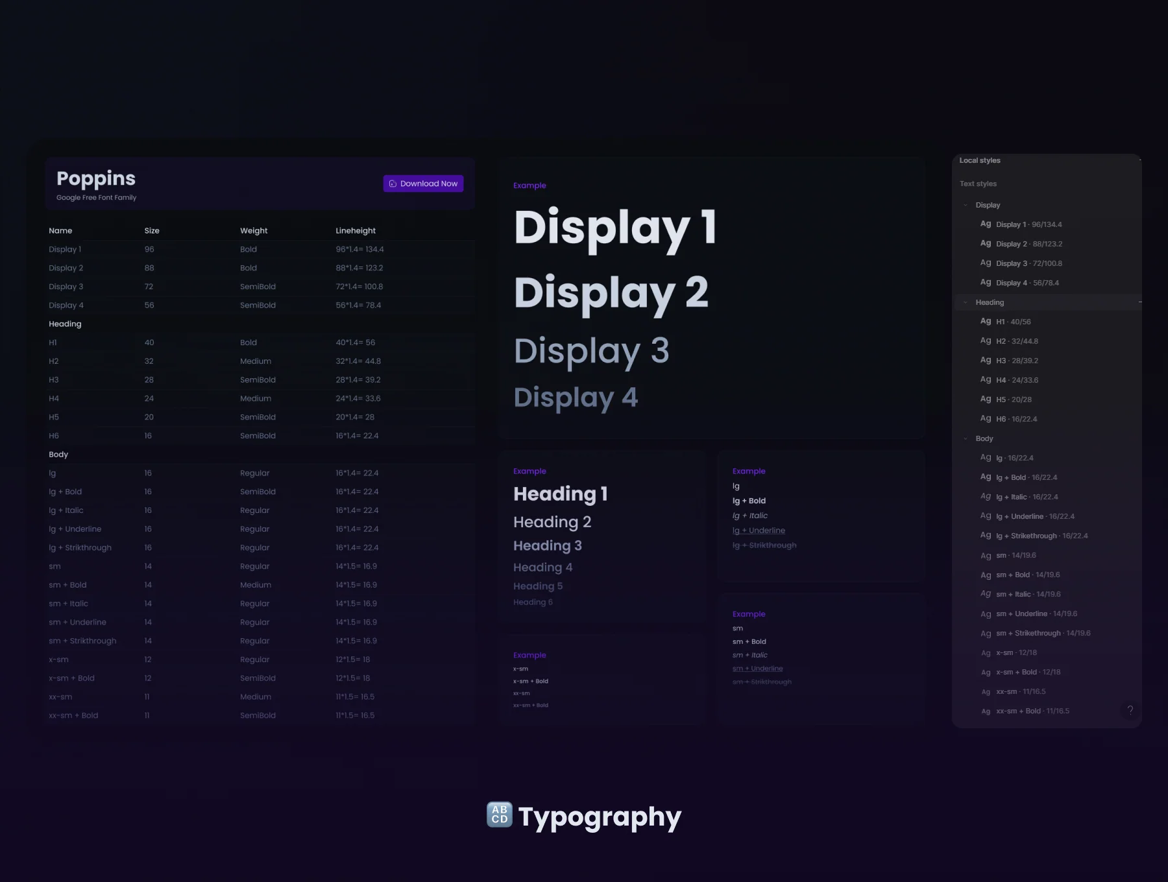
Task: Click the Ag icon for lg + Strikethrough style
Action: (986, 535)
